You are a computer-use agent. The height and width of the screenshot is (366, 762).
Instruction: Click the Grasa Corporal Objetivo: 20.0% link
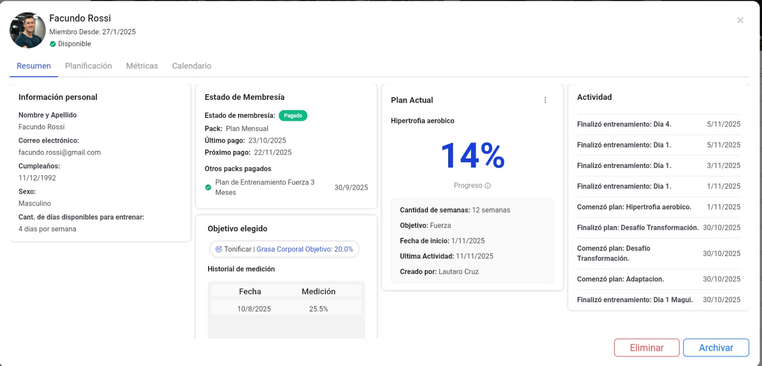pos(305,249)
